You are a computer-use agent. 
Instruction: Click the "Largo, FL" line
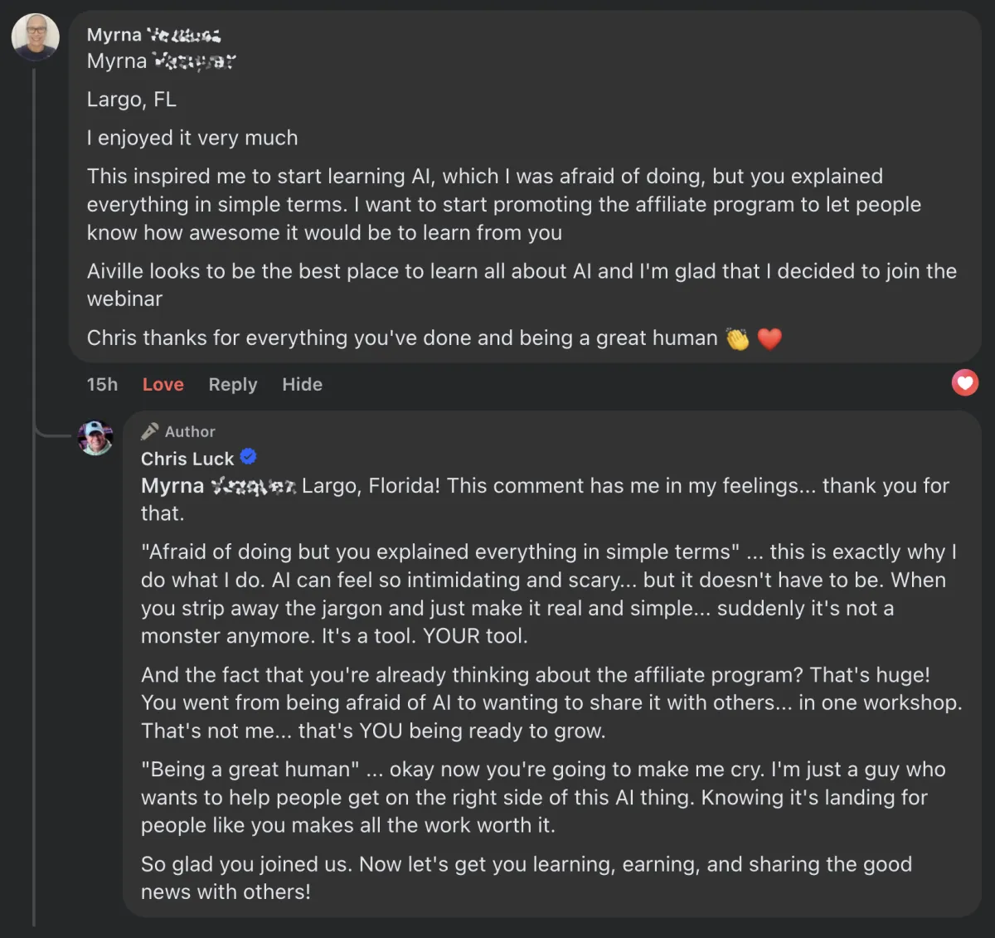[132, 100]
